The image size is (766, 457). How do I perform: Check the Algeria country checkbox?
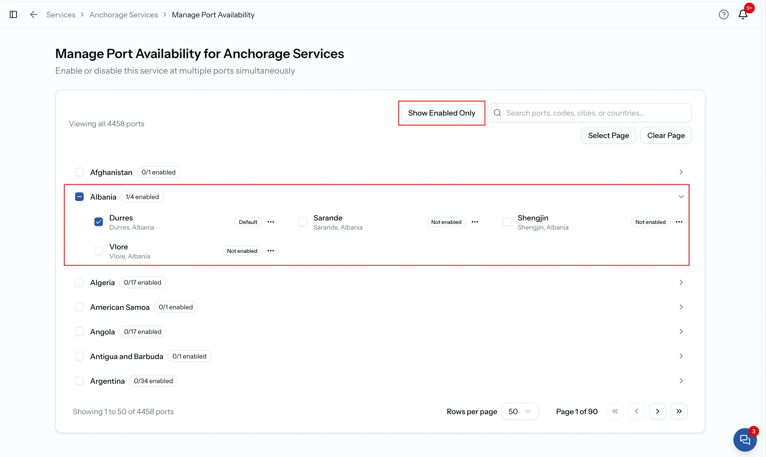click(x=79, y=282)
